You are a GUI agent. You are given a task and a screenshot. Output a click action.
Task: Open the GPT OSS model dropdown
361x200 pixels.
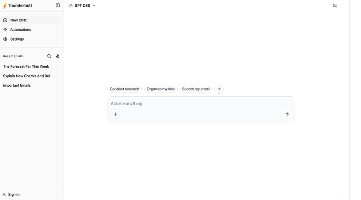click(82, 5)
